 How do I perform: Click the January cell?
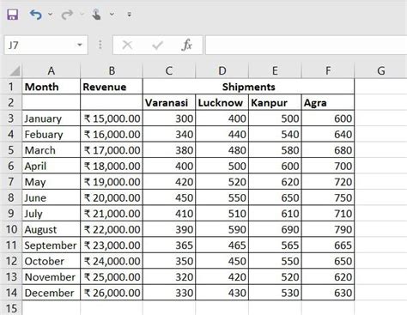(52, 118)
